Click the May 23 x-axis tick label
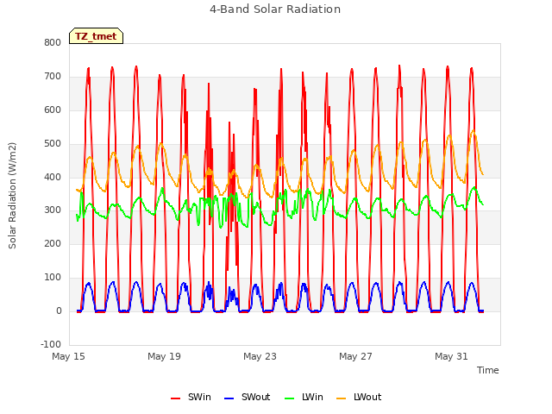Screen dimensions: 552x414 260,356
